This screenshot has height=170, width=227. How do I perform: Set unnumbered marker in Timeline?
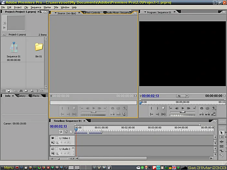click(71, 131)
